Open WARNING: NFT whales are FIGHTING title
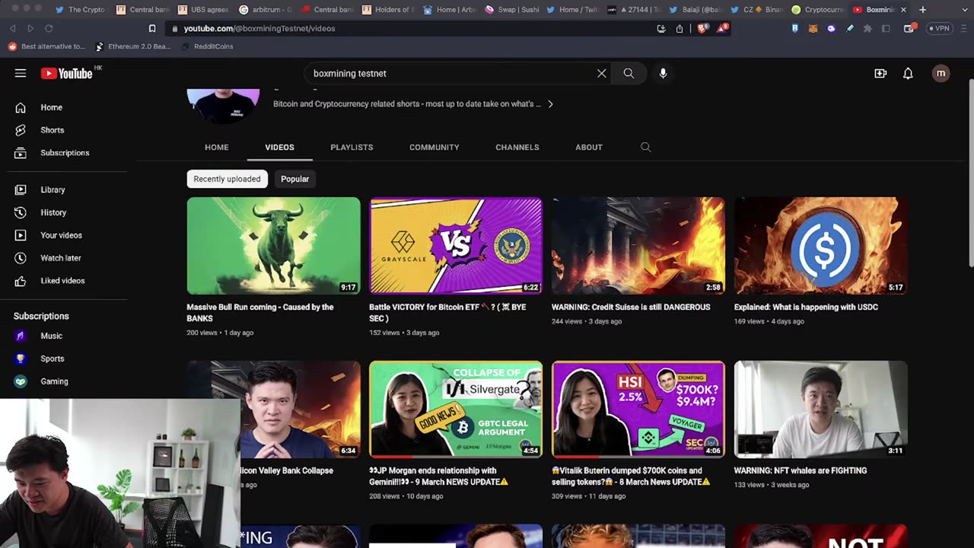Screen dimensions: 974x548 tap(801, 471)
